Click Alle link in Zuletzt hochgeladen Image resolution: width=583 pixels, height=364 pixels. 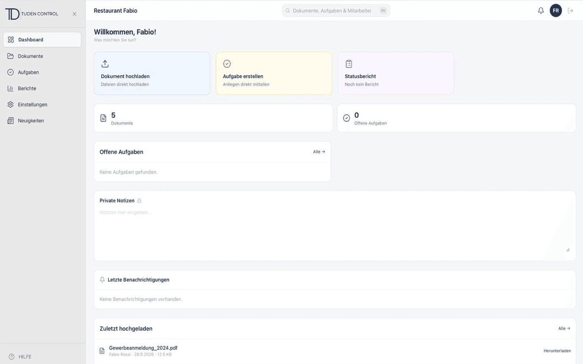click(564, 329)
